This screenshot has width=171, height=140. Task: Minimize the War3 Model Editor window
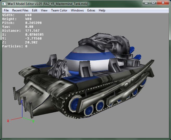click(x=146, y=3)
